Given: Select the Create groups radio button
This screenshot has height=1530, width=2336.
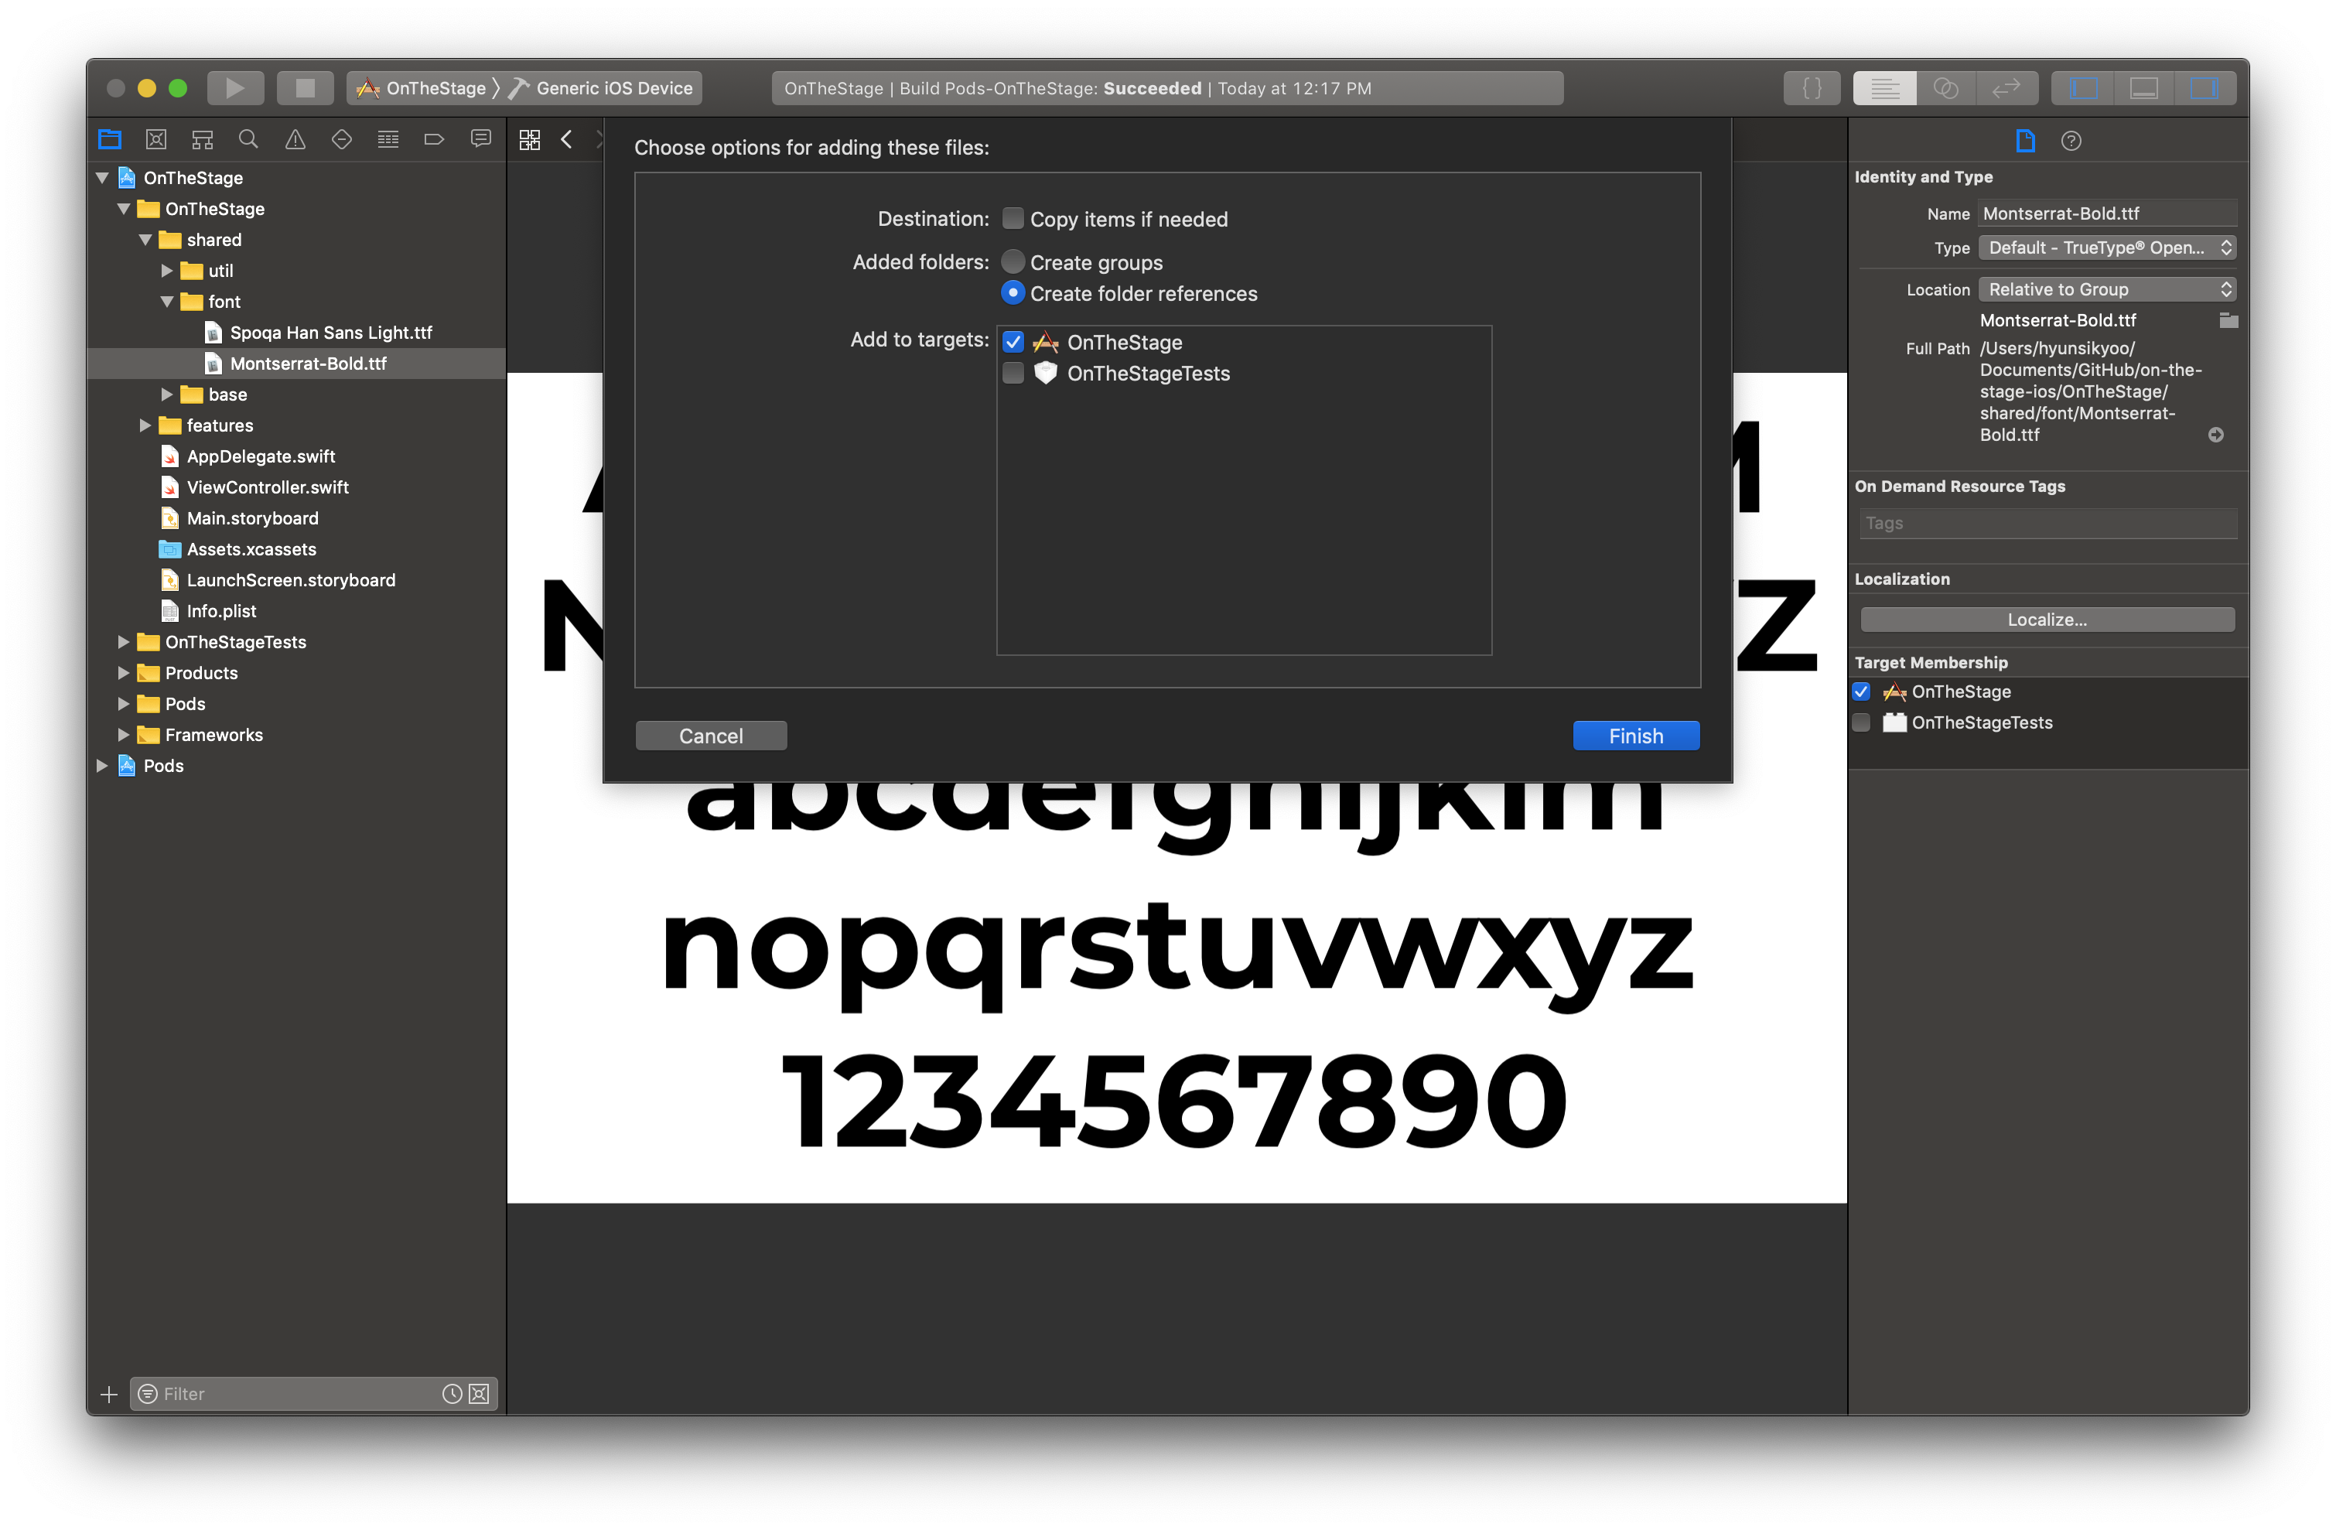Looking at the screenshot, I should [1013, 262].
